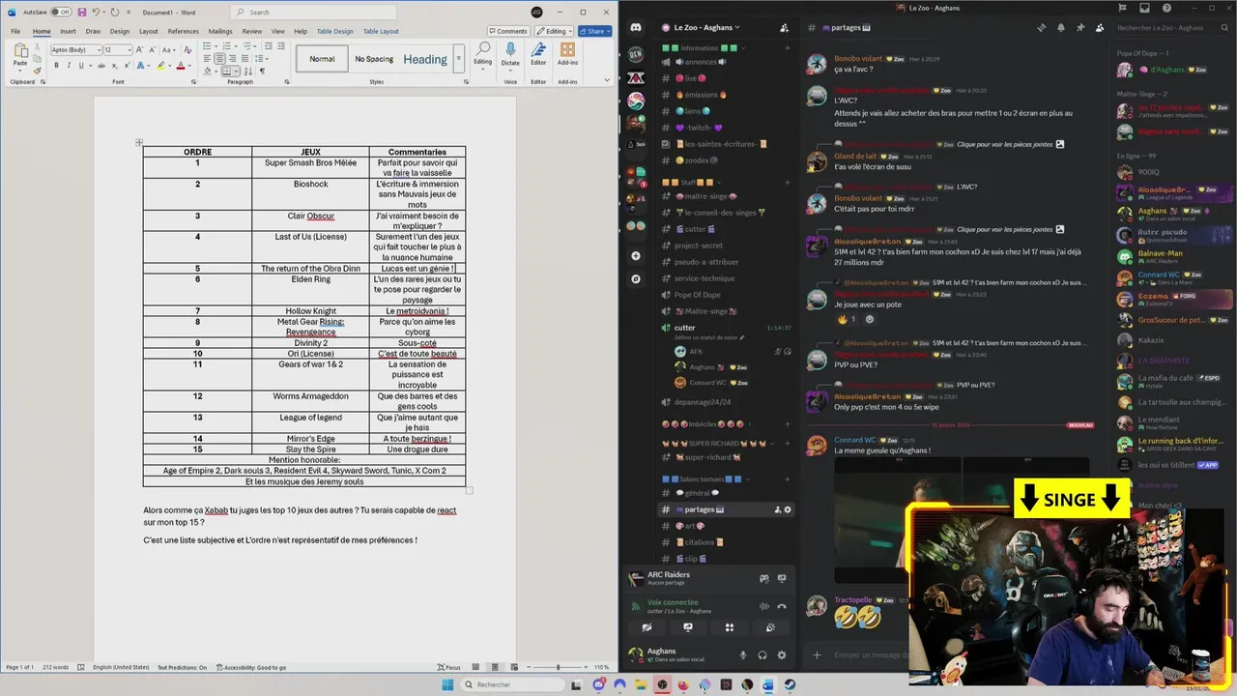Open the Editor pane in Word
This screenshot has height=696, width=1237.
click(x=538, y=55)
